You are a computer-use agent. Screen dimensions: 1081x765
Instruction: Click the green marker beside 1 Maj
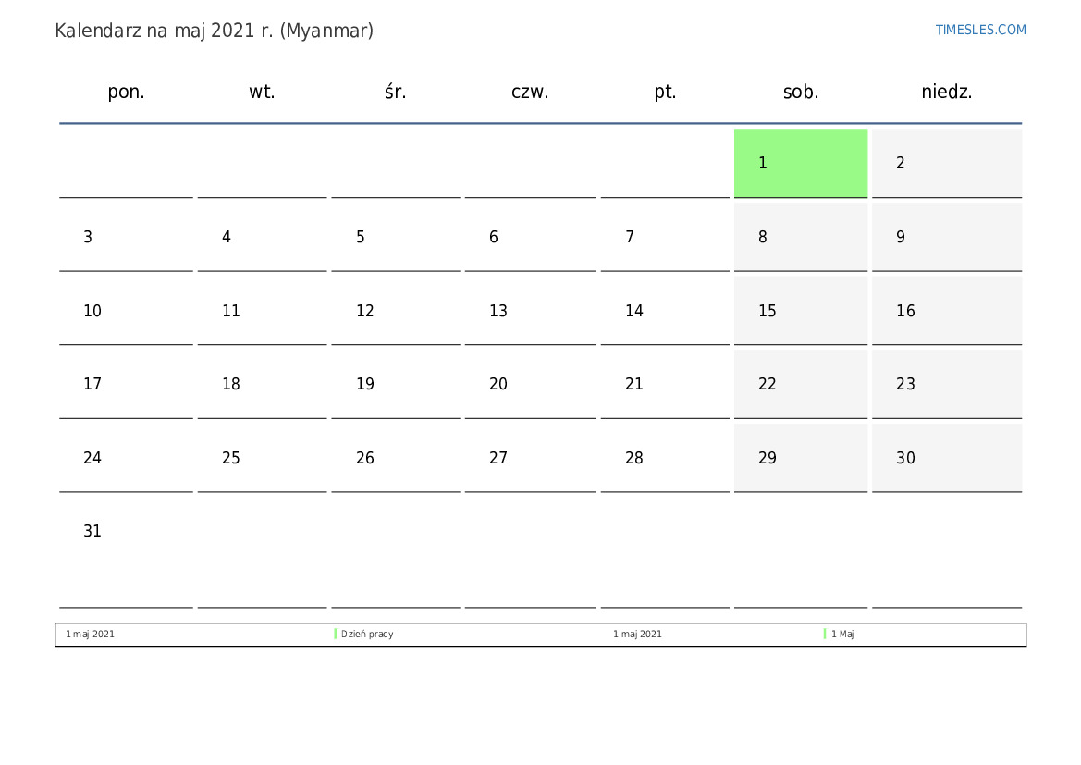(x=825, y=635)
